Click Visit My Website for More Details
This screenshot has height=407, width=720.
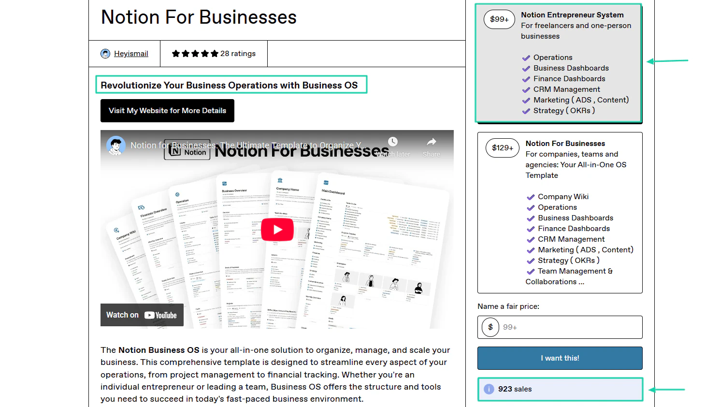coord(167,111)
